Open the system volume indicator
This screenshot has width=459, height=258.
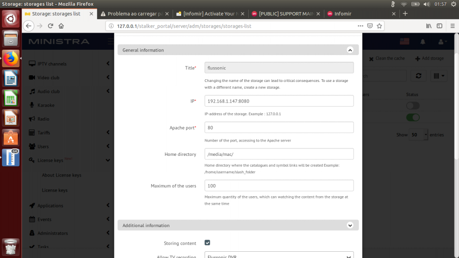(x=427, y=4)
